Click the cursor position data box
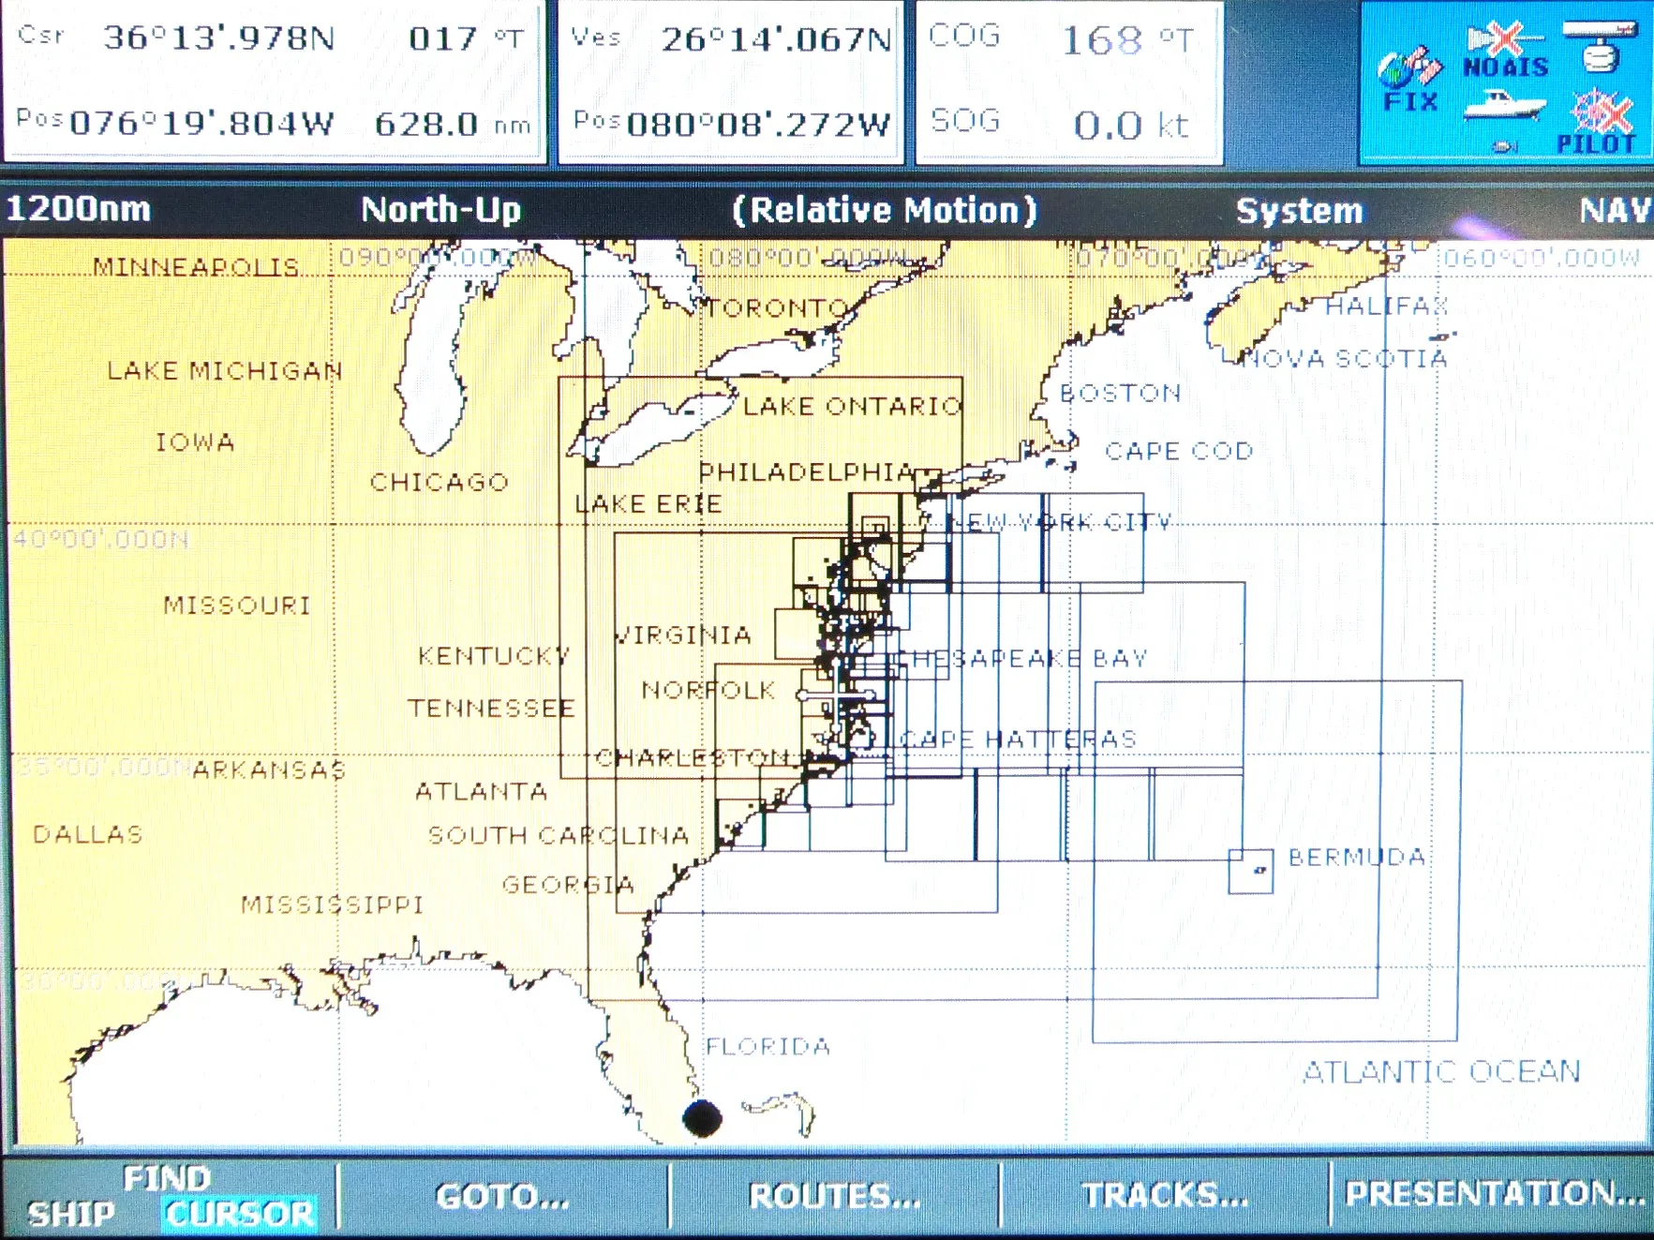The width and height of the screenshot is (1654, 1240). 275,82
